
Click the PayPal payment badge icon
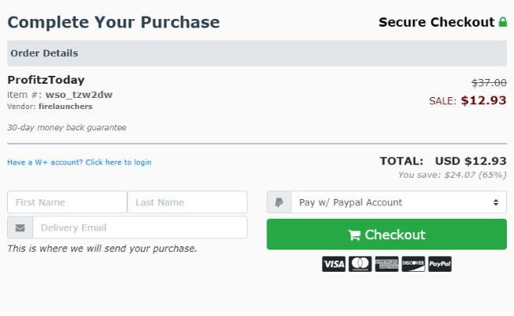(x=440, y=264)
